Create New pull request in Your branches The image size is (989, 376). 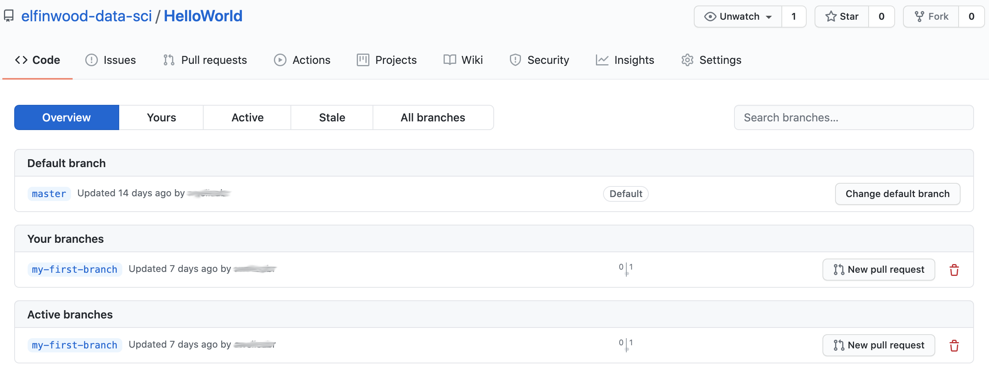[878, 270]
